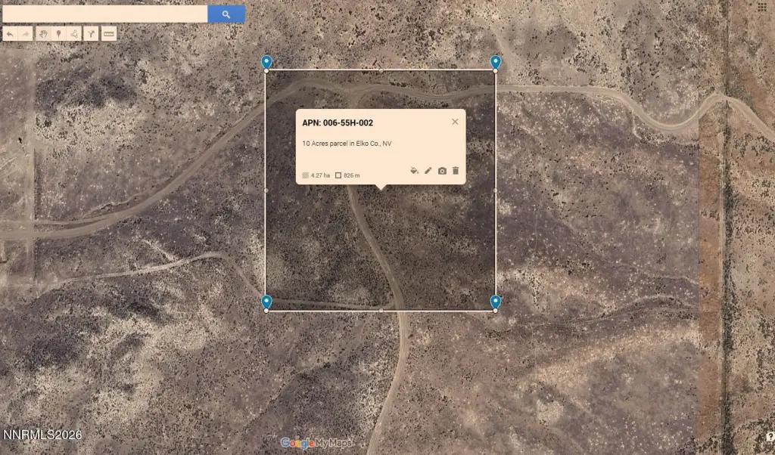Screen dimensions: 775x455
Task: Delete the parcel with trash icon
Action: pos(456,171)
